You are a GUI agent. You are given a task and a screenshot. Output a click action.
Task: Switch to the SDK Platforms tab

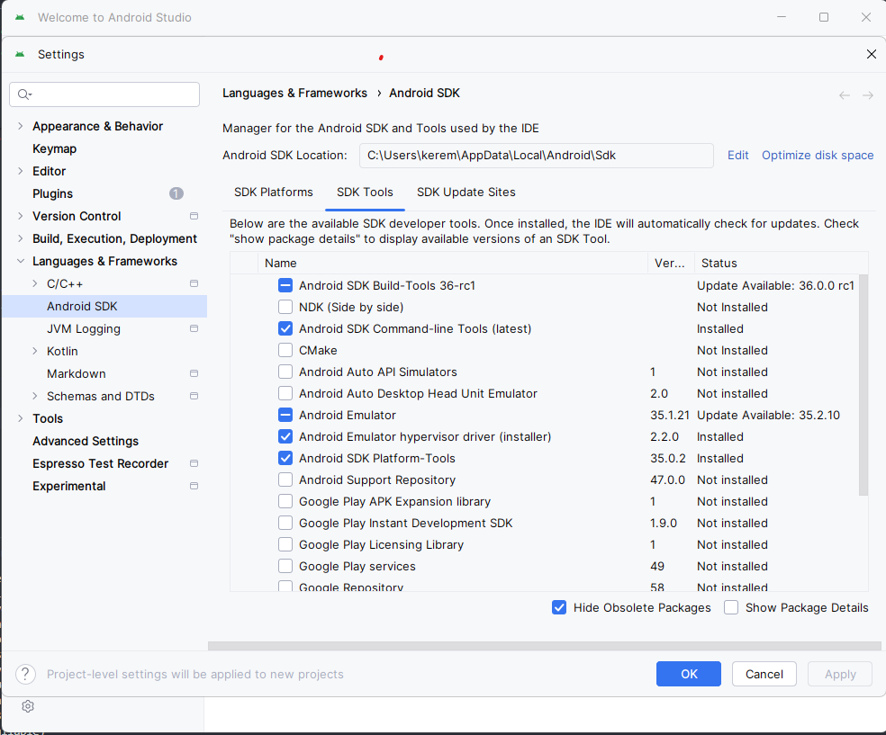click(x=274, y=192)
